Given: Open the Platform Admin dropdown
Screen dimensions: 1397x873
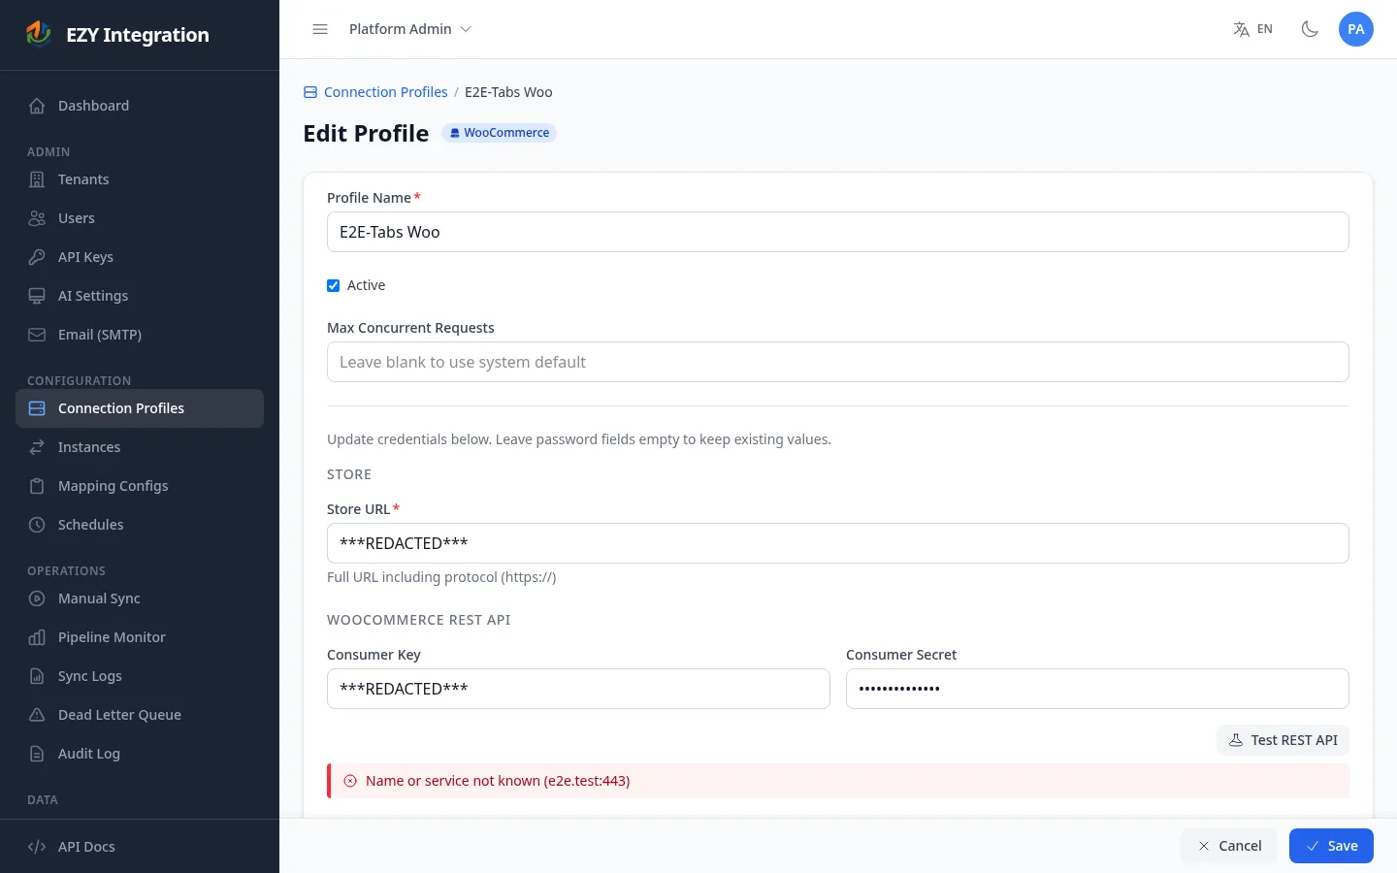Looking at the screenshot, I should point(410,29).
